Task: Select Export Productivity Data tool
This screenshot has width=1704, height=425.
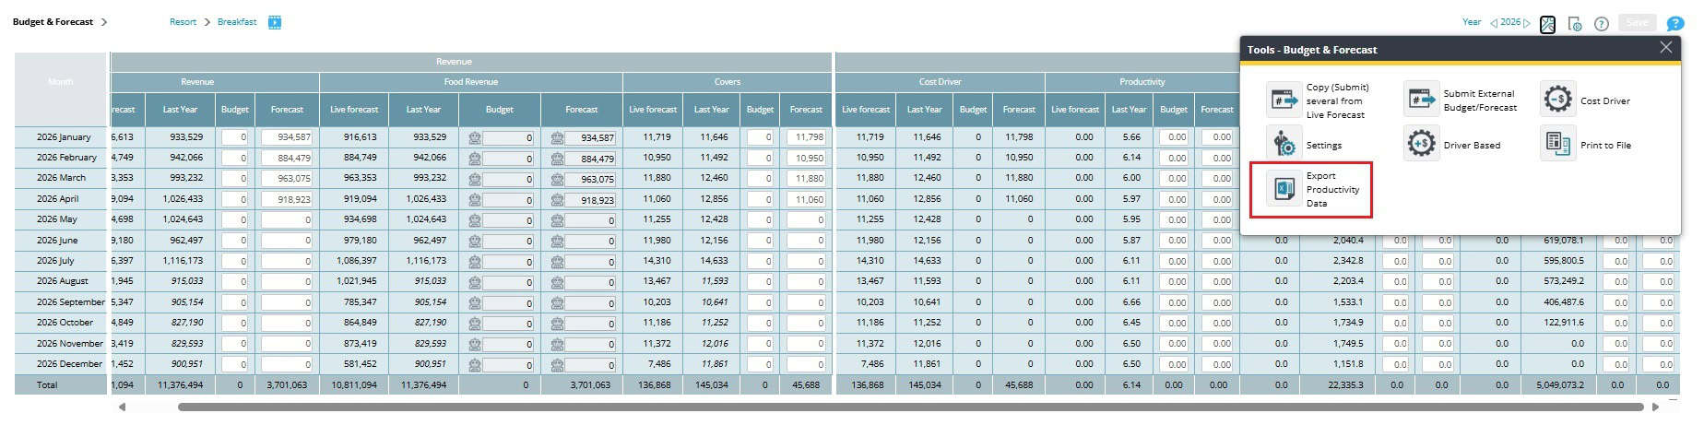Action: coord(1312,190)
